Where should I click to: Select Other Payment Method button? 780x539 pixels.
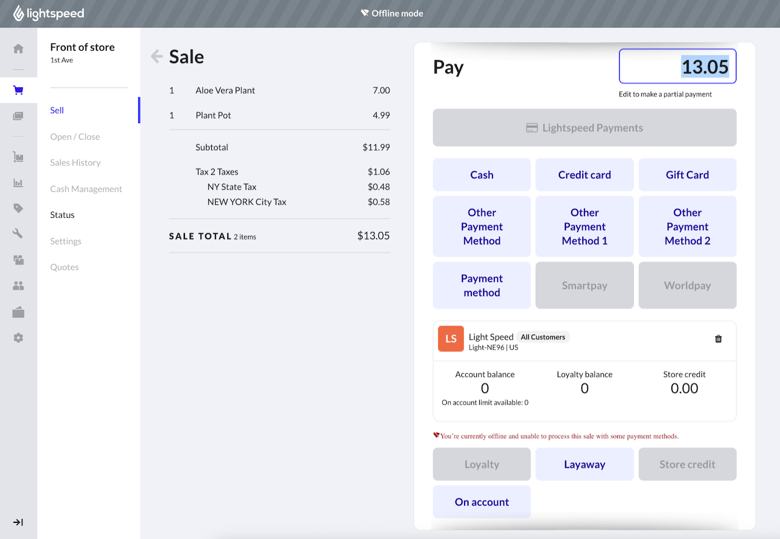(482, 227)
